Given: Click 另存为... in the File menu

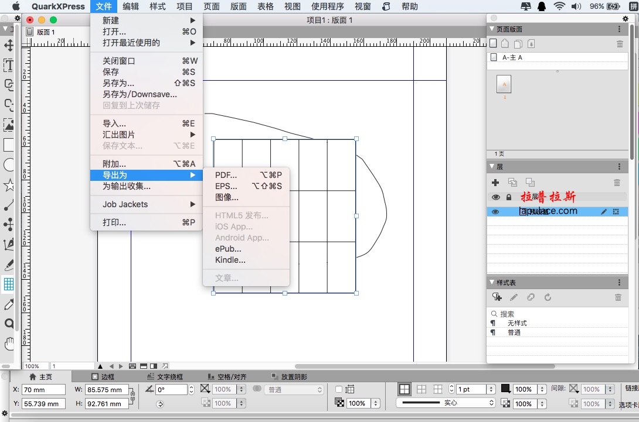Looking at the screenshot, I should (x=147, y=83).
